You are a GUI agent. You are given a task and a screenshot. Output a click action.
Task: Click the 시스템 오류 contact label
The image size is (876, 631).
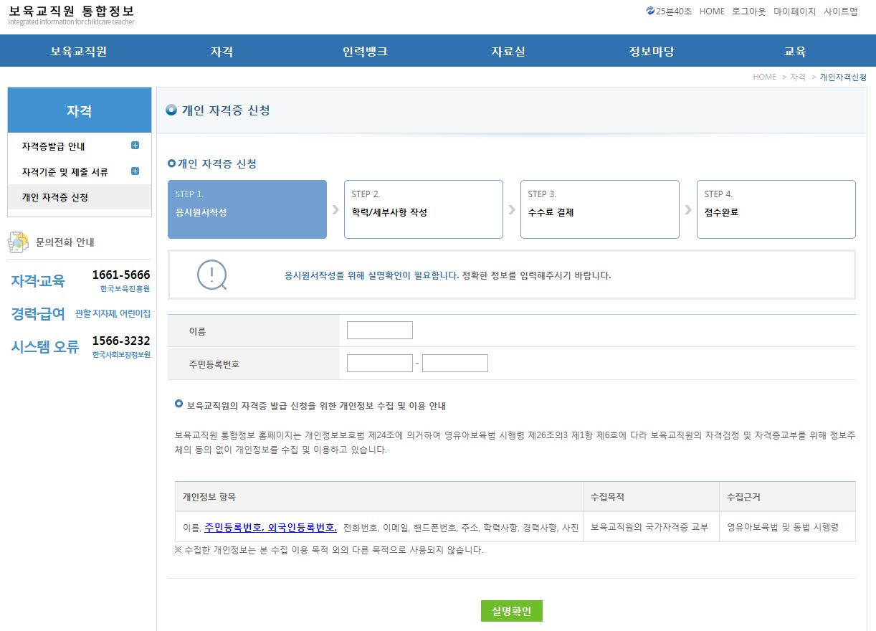[x=45, y=347]
